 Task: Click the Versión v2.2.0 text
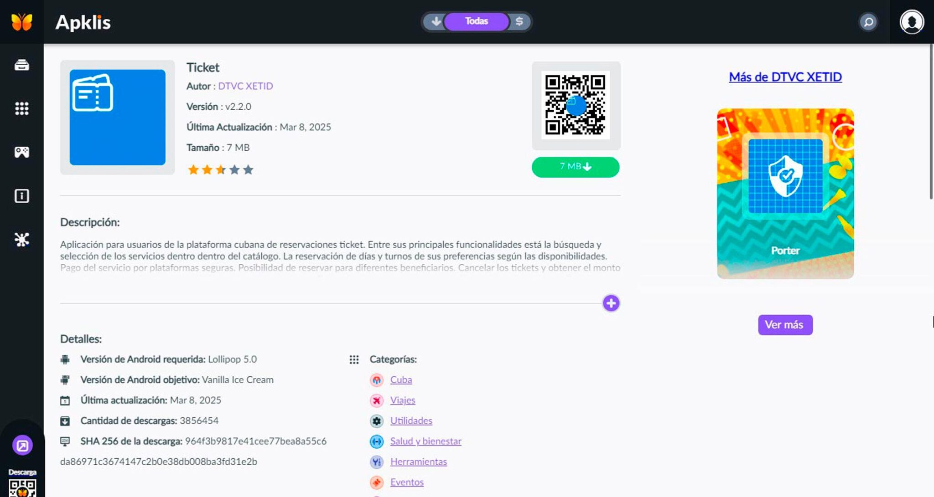pos(219,107)
